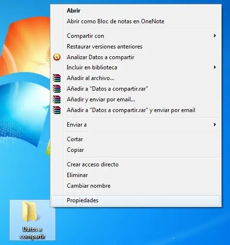Choose Restaurar versiones anteriores
This screenshot has height=245, width=230.
136,47
